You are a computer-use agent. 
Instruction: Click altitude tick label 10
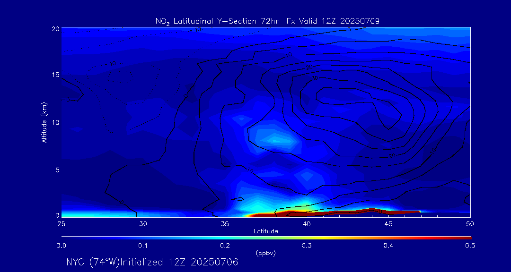[x=55, y=122]
